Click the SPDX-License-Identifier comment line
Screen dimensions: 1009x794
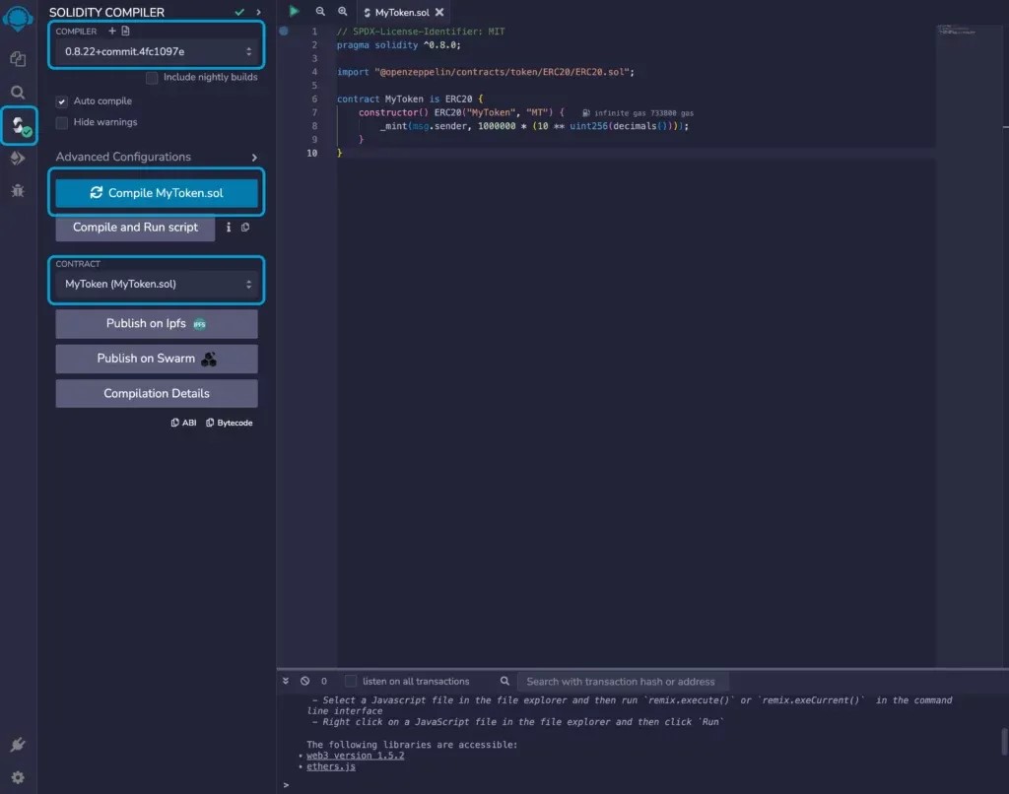coord(421,32)
